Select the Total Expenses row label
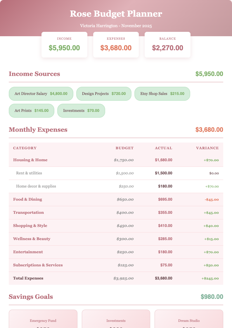 pyautogui.click(x=28, y=278)
